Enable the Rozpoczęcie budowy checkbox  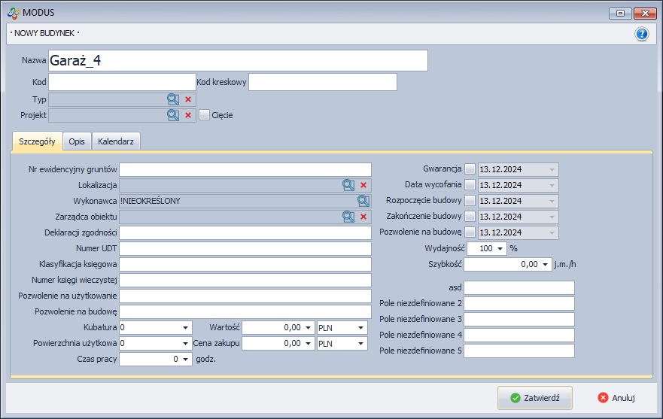[470, 201]
